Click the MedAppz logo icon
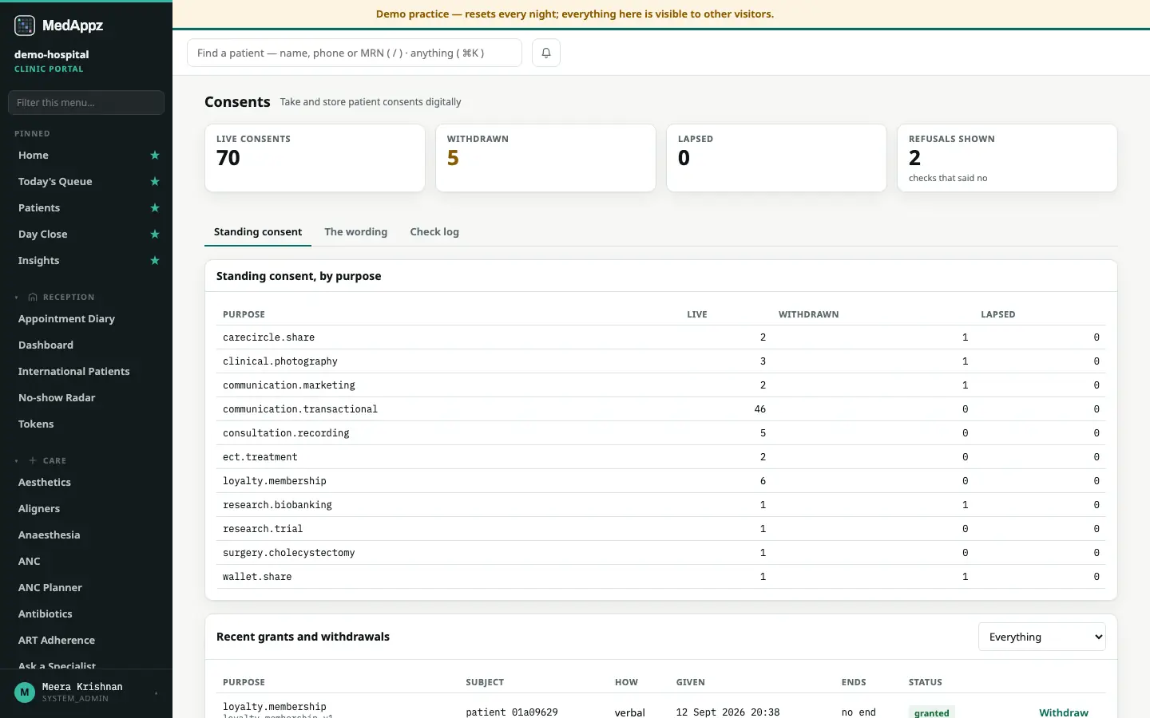 tap(25, 26)
